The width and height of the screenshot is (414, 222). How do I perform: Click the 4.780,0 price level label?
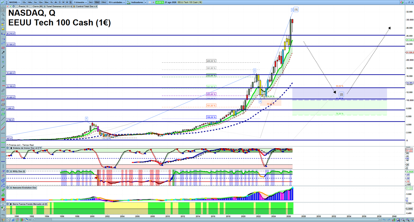click(x=10, y=120)
